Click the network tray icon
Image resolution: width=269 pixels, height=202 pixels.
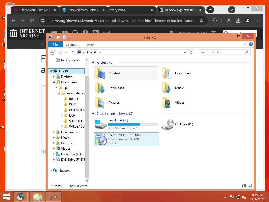(238, 197)
